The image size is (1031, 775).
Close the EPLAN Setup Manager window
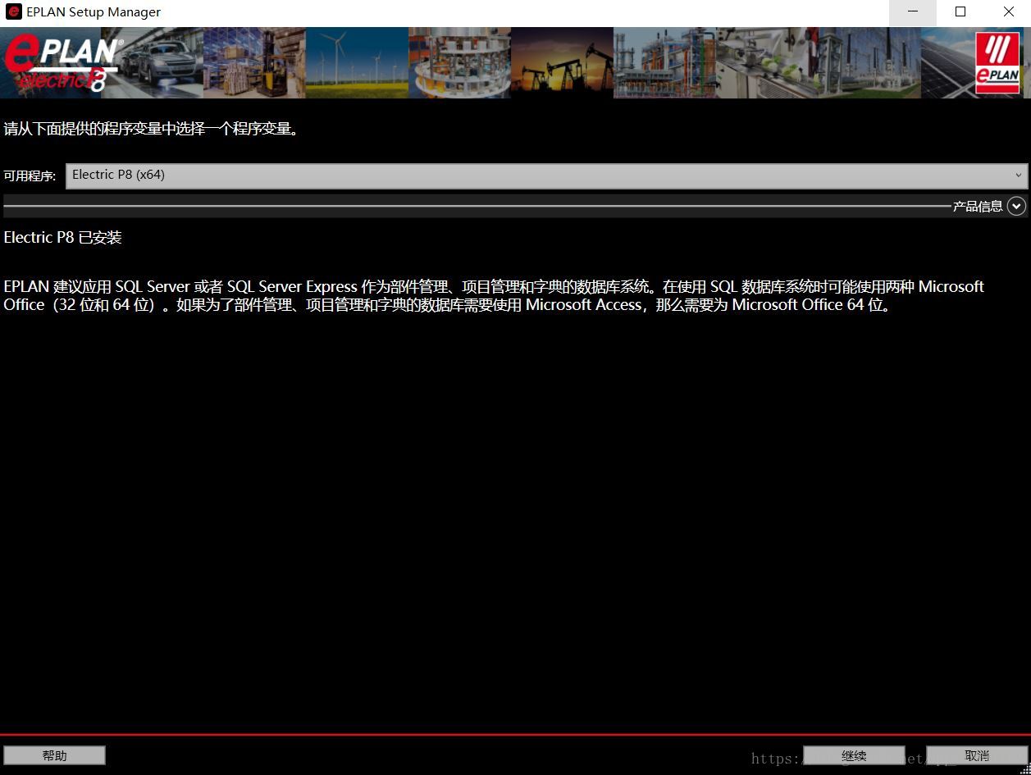[1008, 11]
